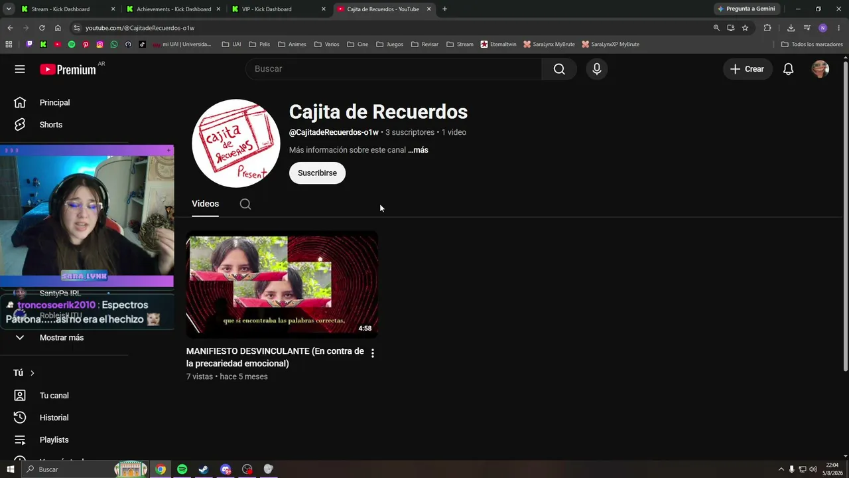Open page zoom magnifier in address bar
Image resolution: width=849 pixels, height=478 pixels.
point(716,28)
